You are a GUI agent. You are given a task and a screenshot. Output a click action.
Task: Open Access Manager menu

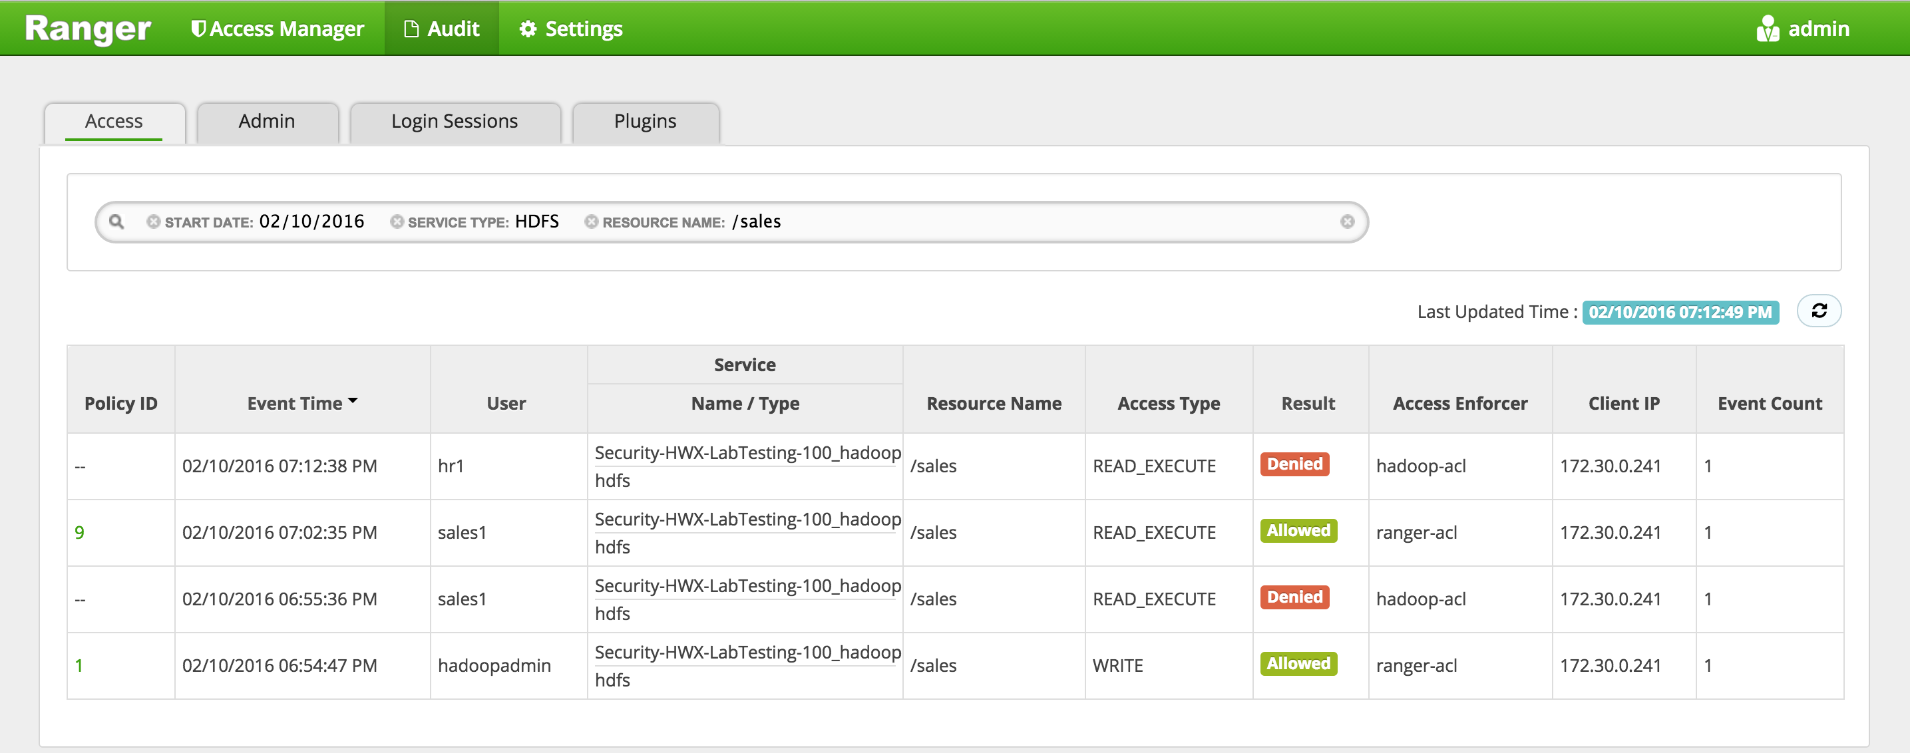pos(278,29)
